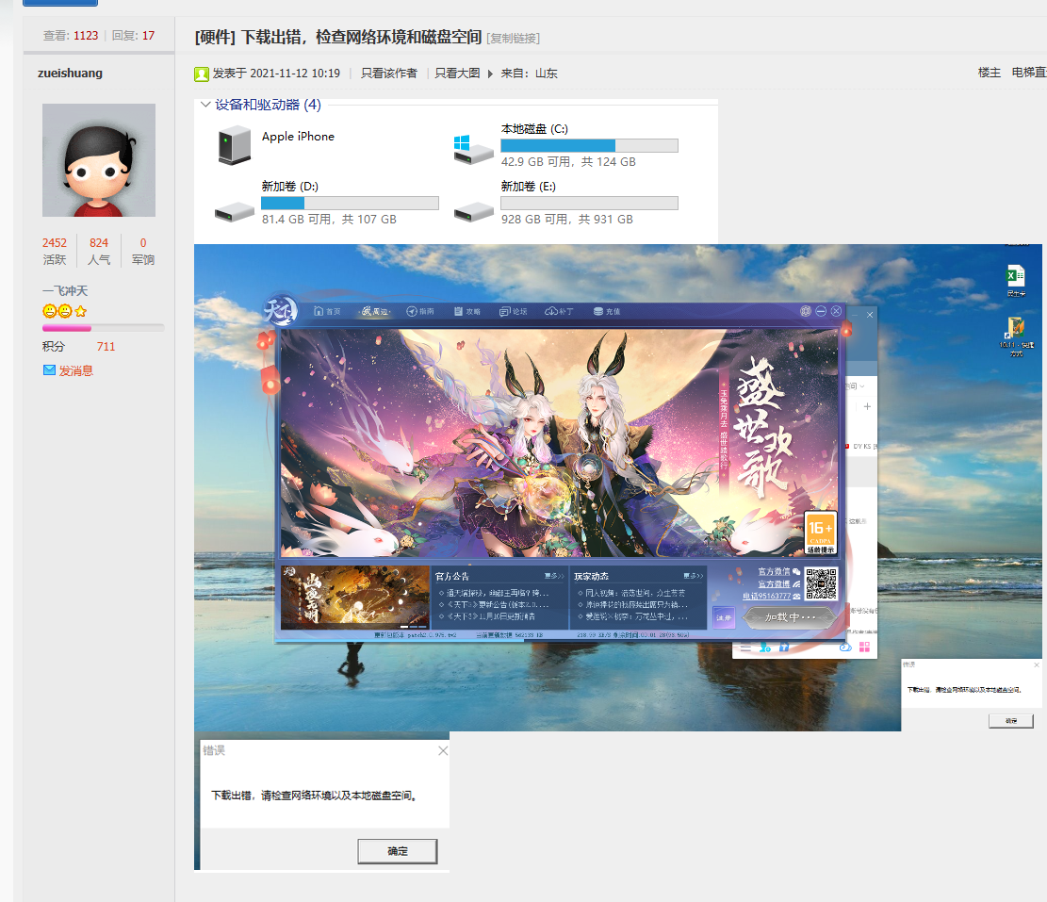This screenshot has width=1047, height=902.
Task: Click 更多 beside 玩家动态
Action: tap(693, 576)
